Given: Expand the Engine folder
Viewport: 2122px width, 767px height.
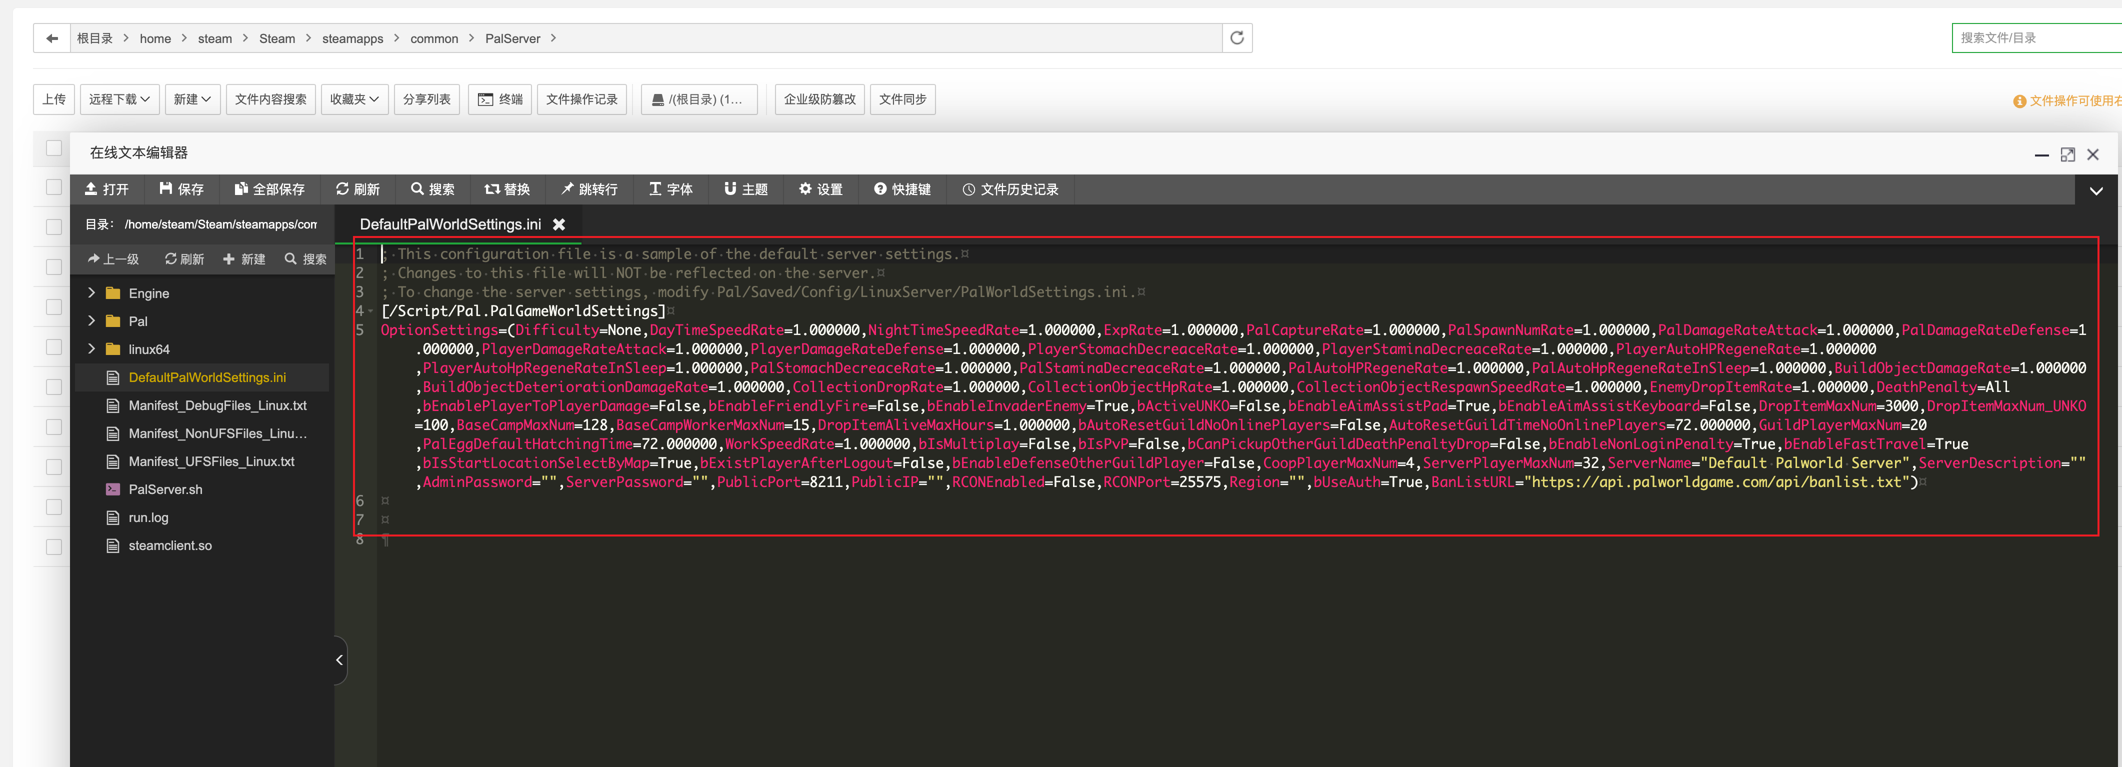Looking at the screenshot, I should tap(91, 293).
